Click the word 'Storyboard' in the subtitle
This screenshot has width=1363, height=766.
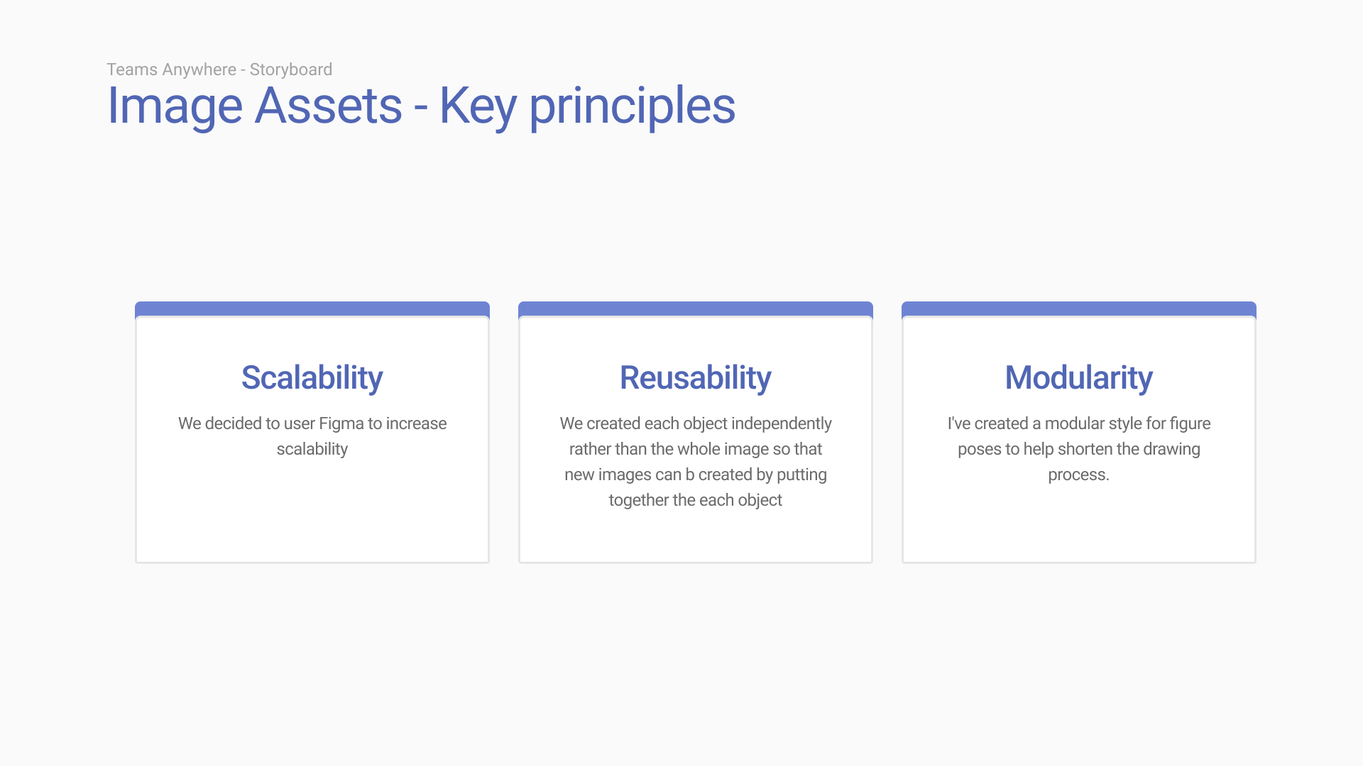291,70
